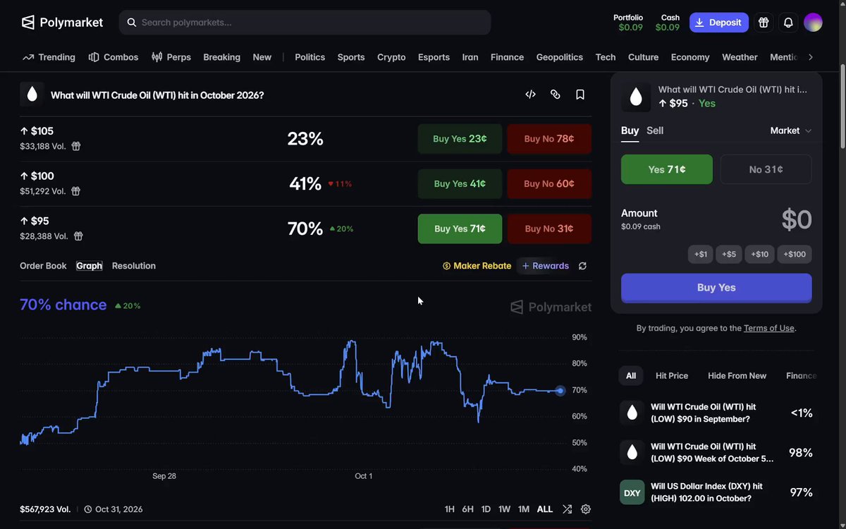Image resolution: width=846 pixels, height=529 pixels.
Task: Select the Yes 71¢ outcome
Action: pyautogui.click(x=667, y=169)
